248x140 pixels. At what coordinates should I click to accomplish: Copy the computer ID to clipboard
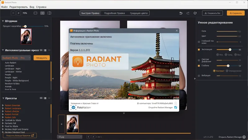(176, 104)
